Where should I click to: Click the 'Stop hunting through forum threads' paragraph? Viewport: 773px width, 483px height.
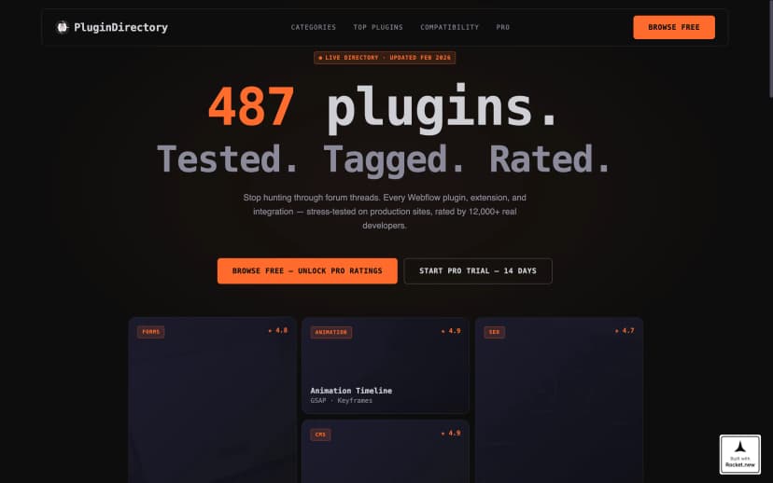(x=385, y=212)
